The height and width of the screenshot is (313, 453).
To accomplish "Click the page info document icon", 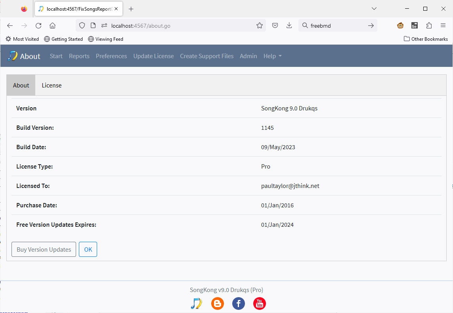I will tap(93, 26).
